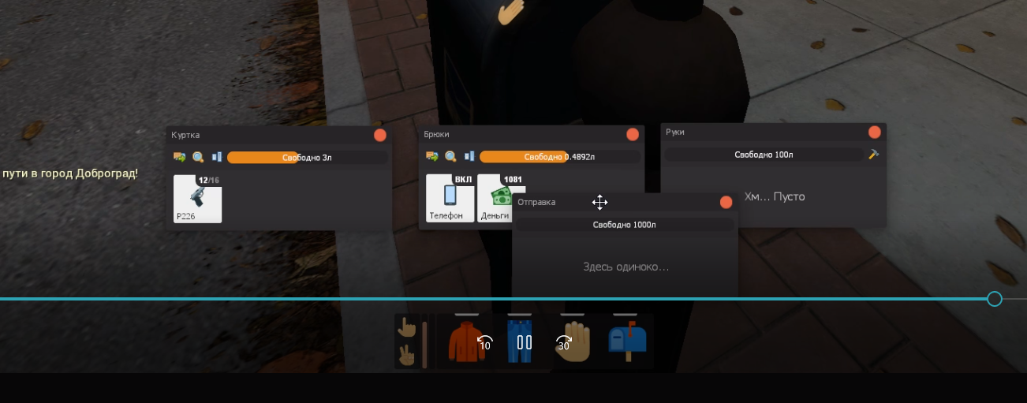Close the Руки panel
This screenshot has width=1027, height=403.
click(x=874, y=132)
